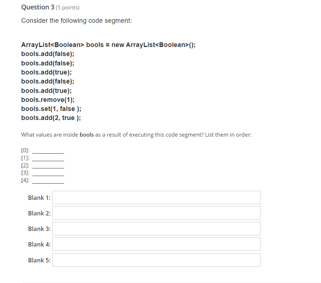Click the ArrayList declaration code line
The height and width of the screenshot is (283, 321).
pyautogui.click(x=108, y=44)
